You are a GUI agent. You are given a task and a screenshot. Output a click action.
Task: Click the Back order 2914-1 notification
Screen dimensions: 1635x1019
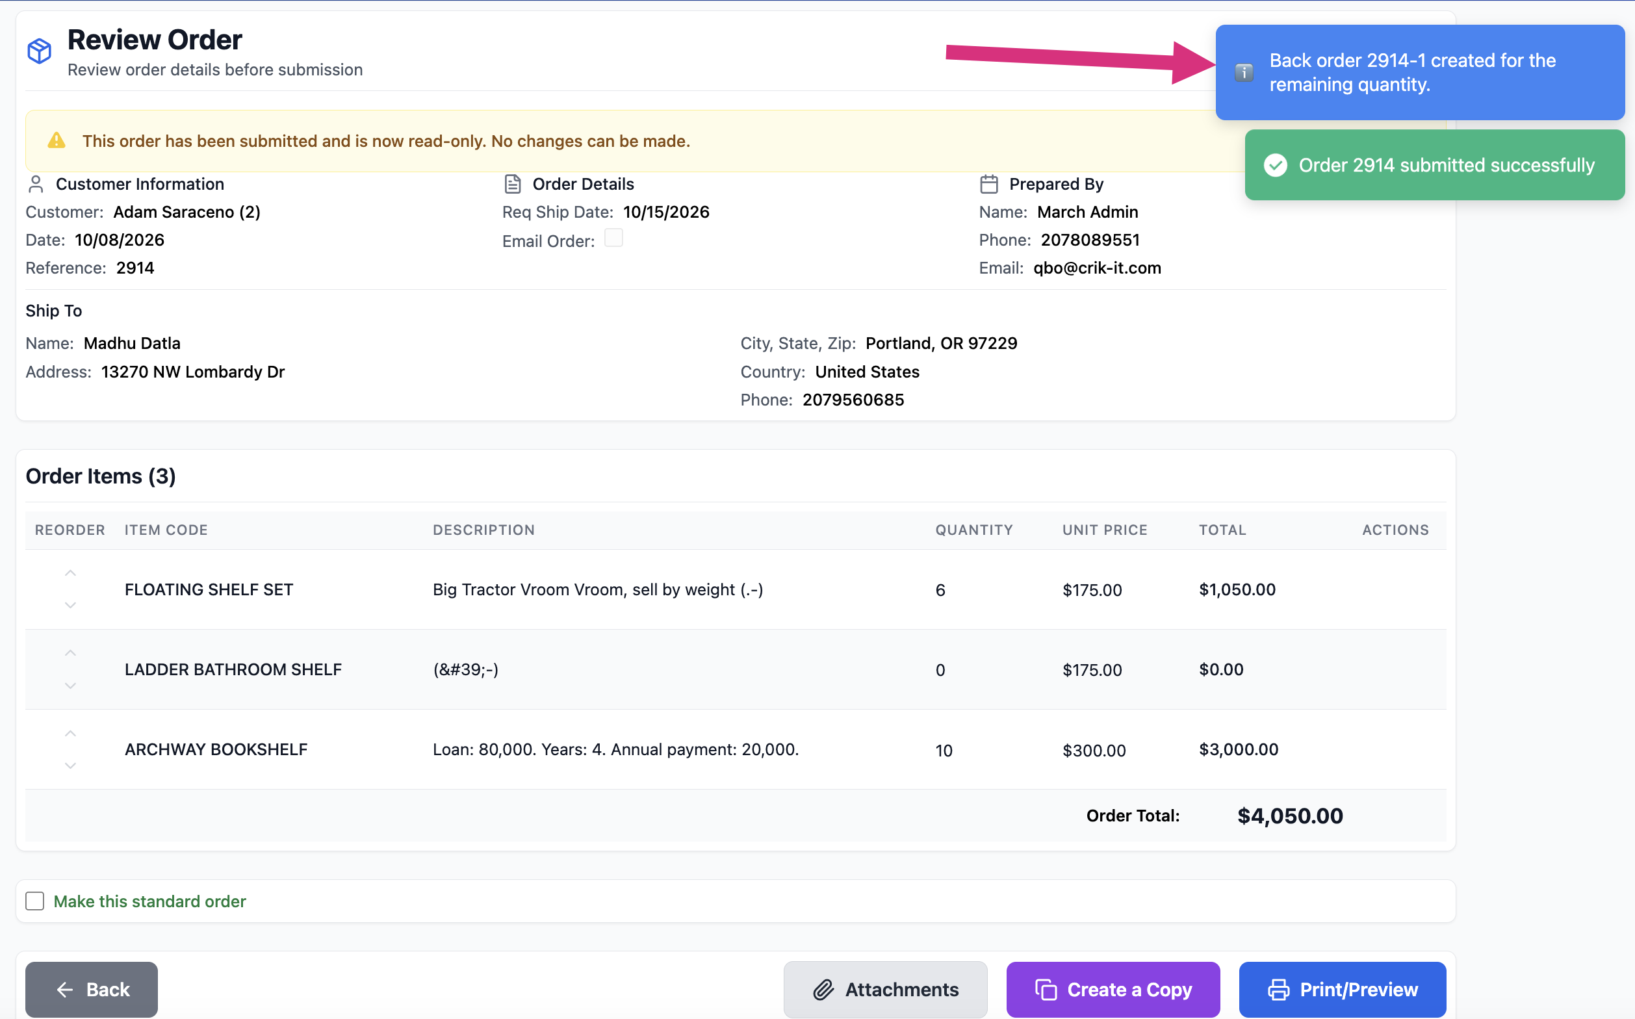(x=1420, y=72)
